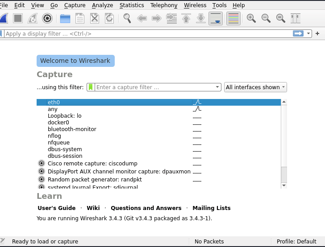
Task: Find a packet magnifier icon
Action: [127, 18]
